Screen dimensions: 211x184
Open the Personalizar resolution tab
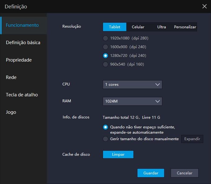pyautogui.click(x=185, y=27)
